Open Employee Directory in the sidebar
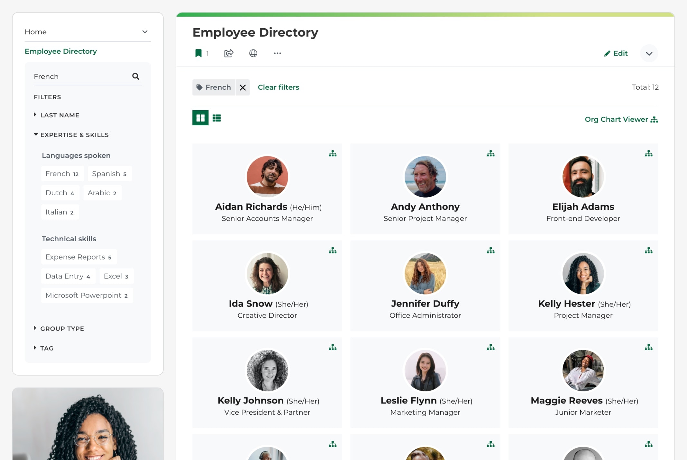Screen dimensions: 687x460 click(x=61, y=51)
